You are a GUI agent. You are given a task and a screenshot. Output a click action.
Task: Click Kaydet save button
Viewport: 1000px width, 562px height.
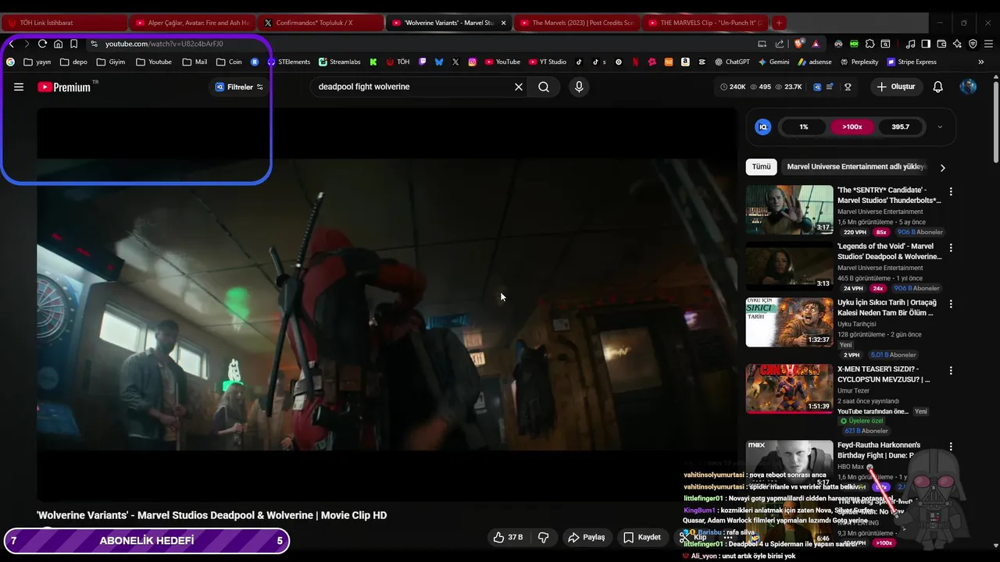pos(642,537)
